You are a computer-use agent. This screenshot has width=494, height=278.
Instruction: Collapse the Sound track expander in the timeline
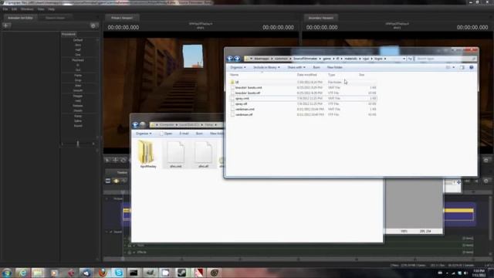coord(107,232)
